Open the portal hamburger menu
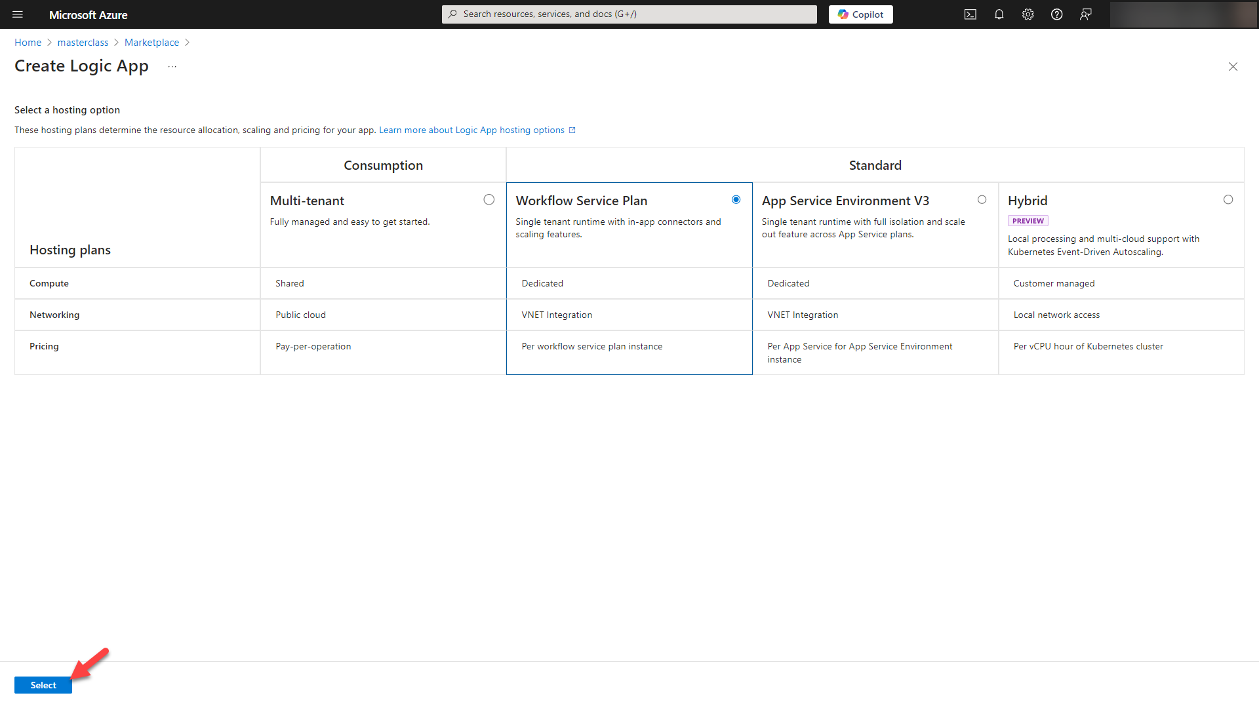Screen dimensions: 1259x708 point(18,14)
